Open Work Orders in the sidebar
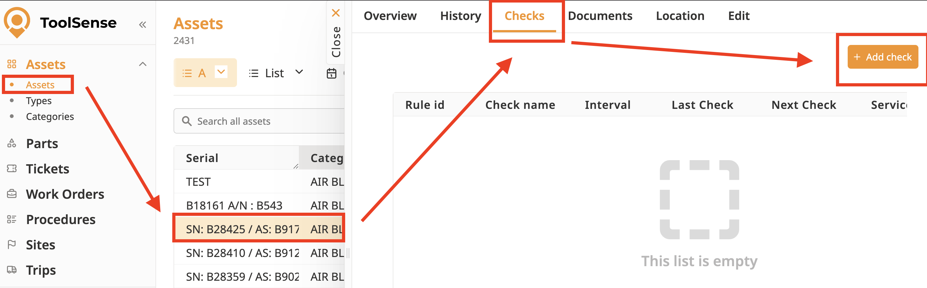 coord(65,194)
